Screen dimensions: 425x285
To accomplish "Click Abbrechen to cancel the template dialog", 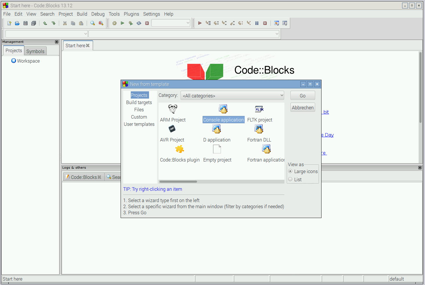I will [x=302, y=107].
